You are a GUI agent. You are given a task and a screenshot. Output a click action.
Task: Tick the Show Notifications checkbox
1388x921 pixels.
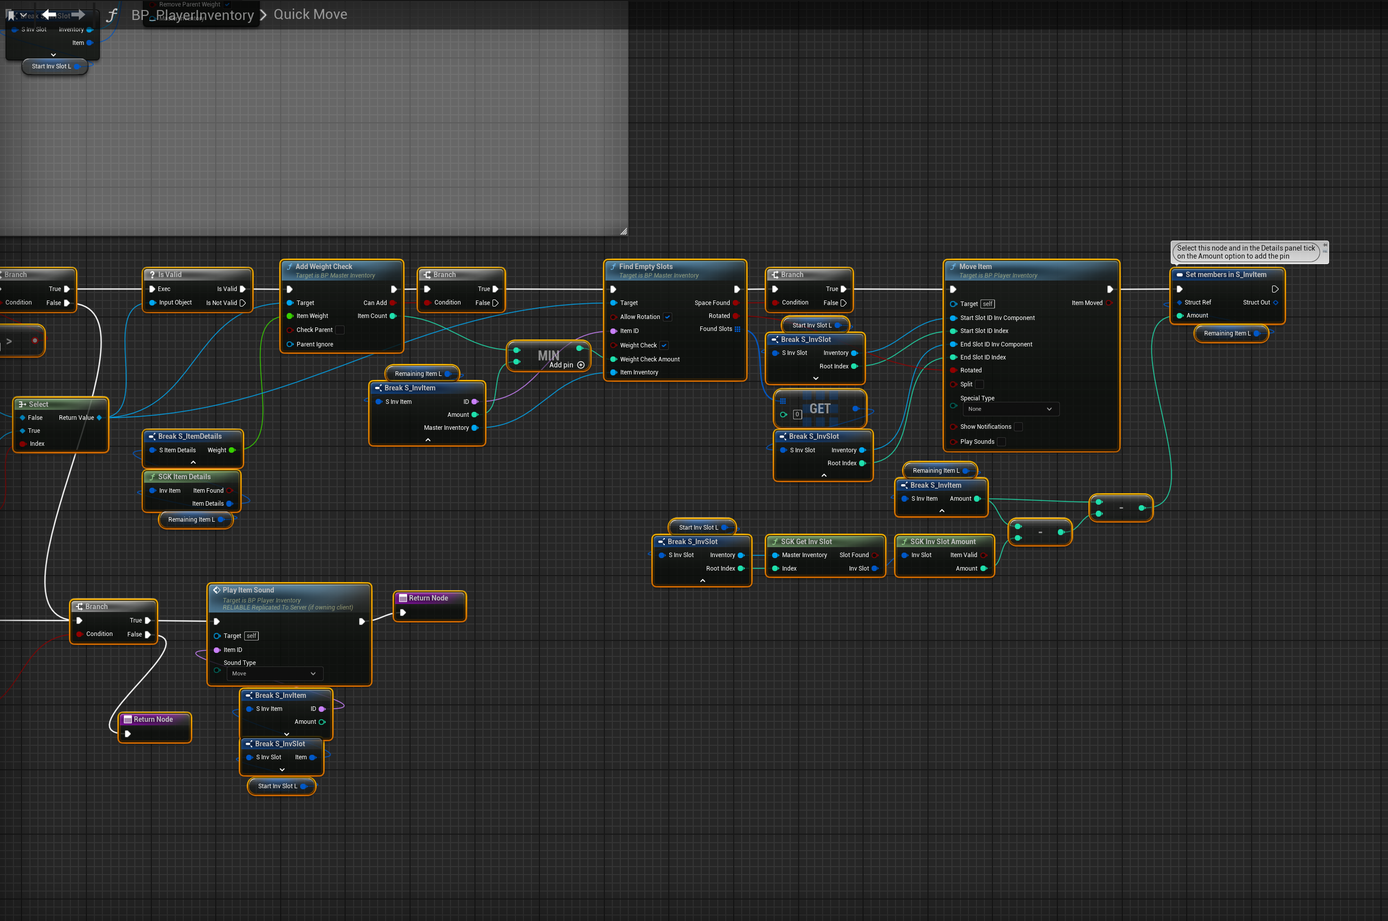[x=1018, y=427]
